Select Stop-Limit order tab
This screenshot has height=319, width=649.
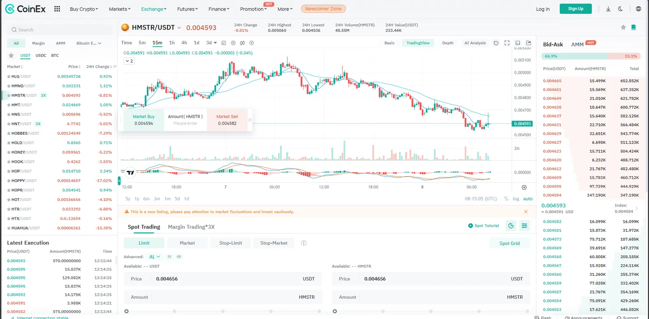coord(230,243)
